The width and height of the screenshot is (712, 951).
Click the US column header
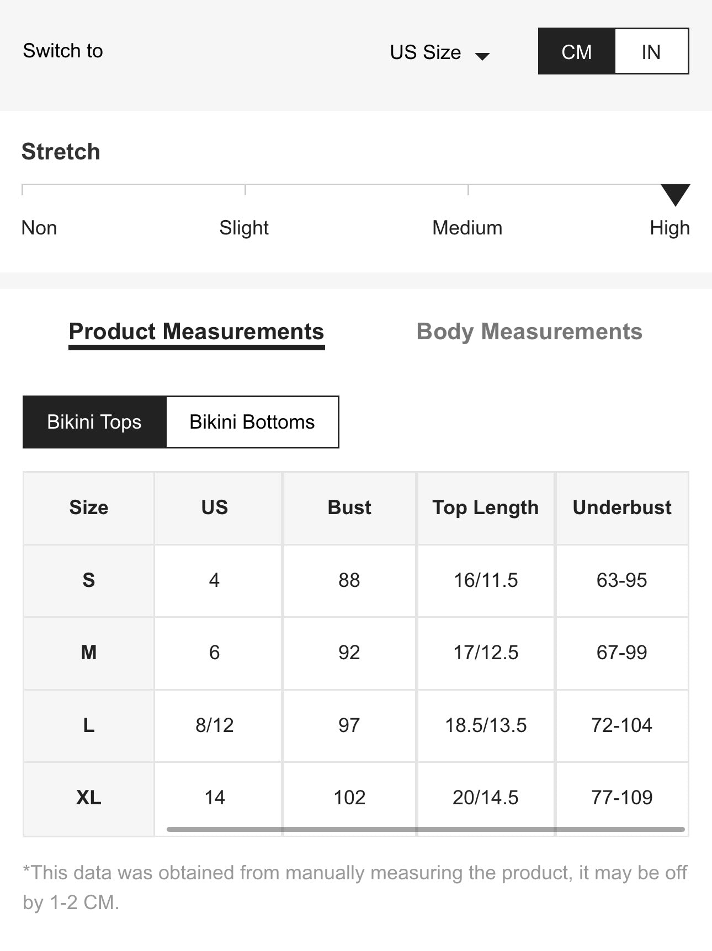click(x=215, y=507)
